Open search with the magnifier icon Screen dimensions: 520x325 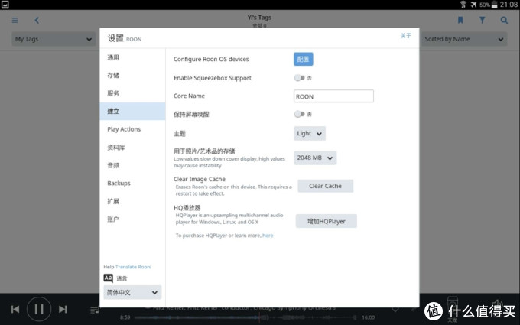pyautogui.click(x=504, y=20)
